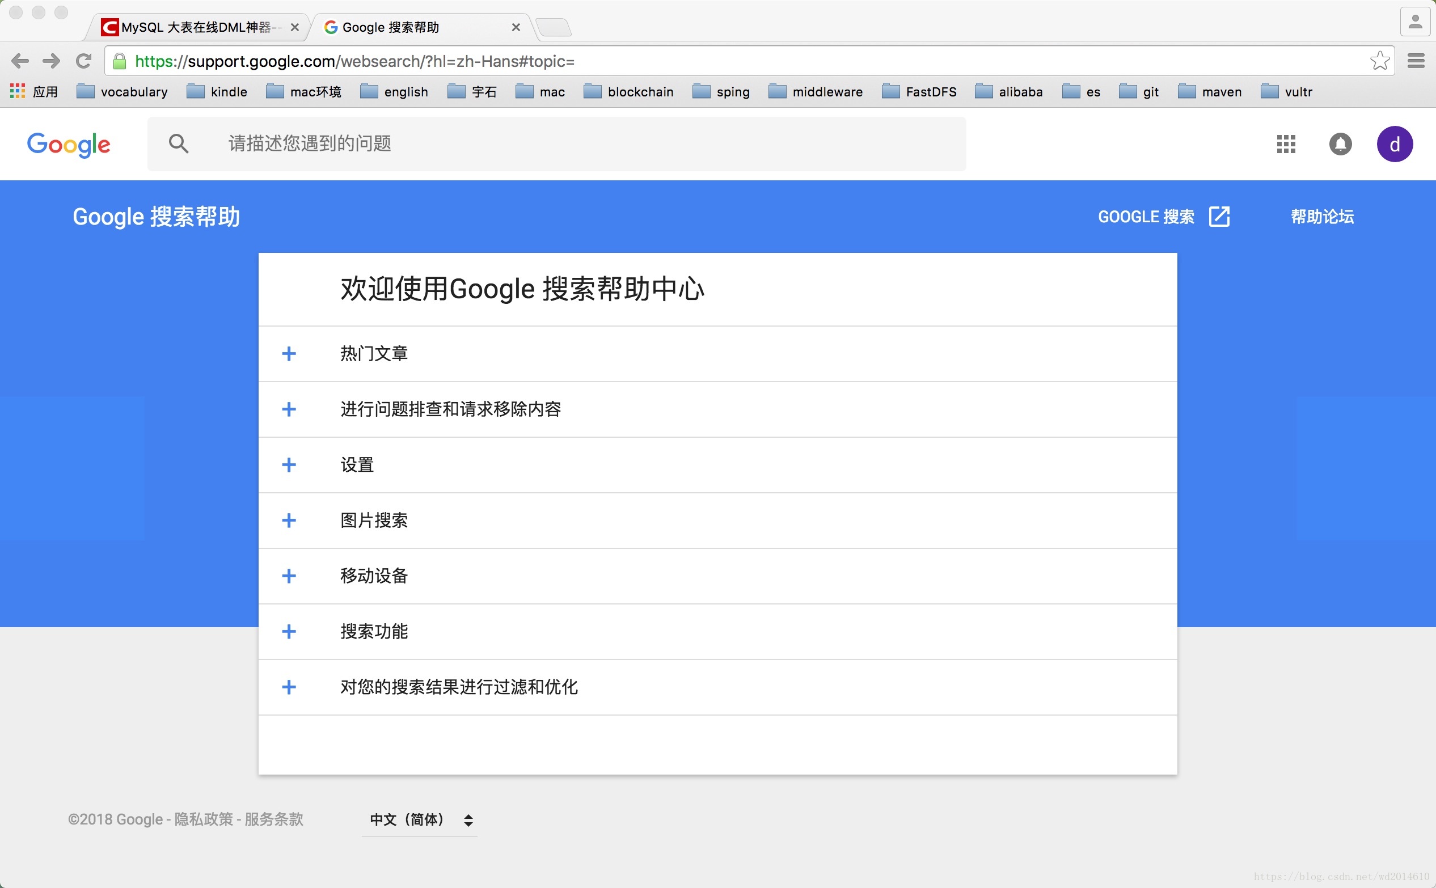
Task: Expand 图片搜索 with its plus icon
Action: tap(289, 521)
